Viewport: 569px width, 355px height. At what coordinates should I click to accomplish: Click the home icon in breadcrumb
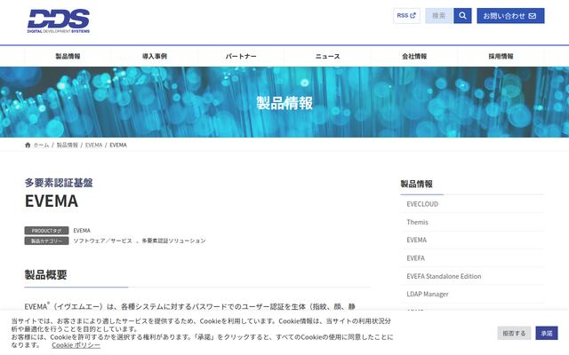28,145
